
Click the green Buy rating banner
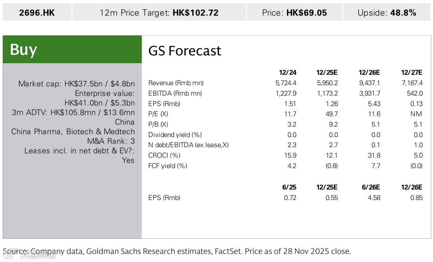coord(72,49)
